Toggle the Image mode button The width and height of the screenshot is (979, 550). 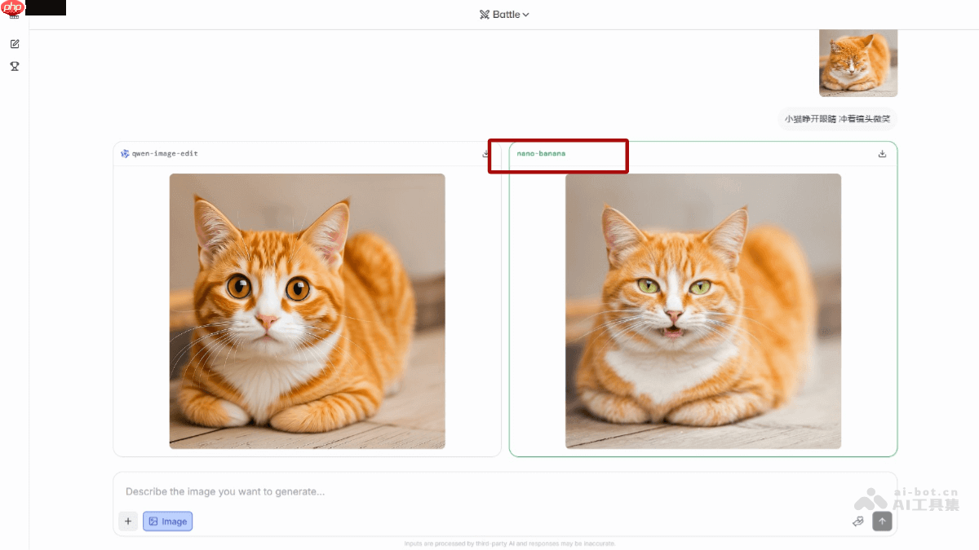[x=167, y=521]
